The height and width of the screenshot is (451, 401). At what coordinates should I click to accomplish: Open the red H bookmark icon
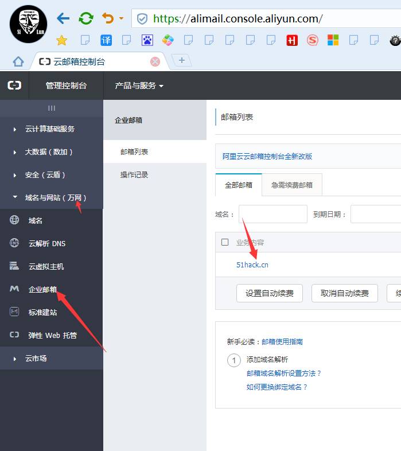click(291, 40)
